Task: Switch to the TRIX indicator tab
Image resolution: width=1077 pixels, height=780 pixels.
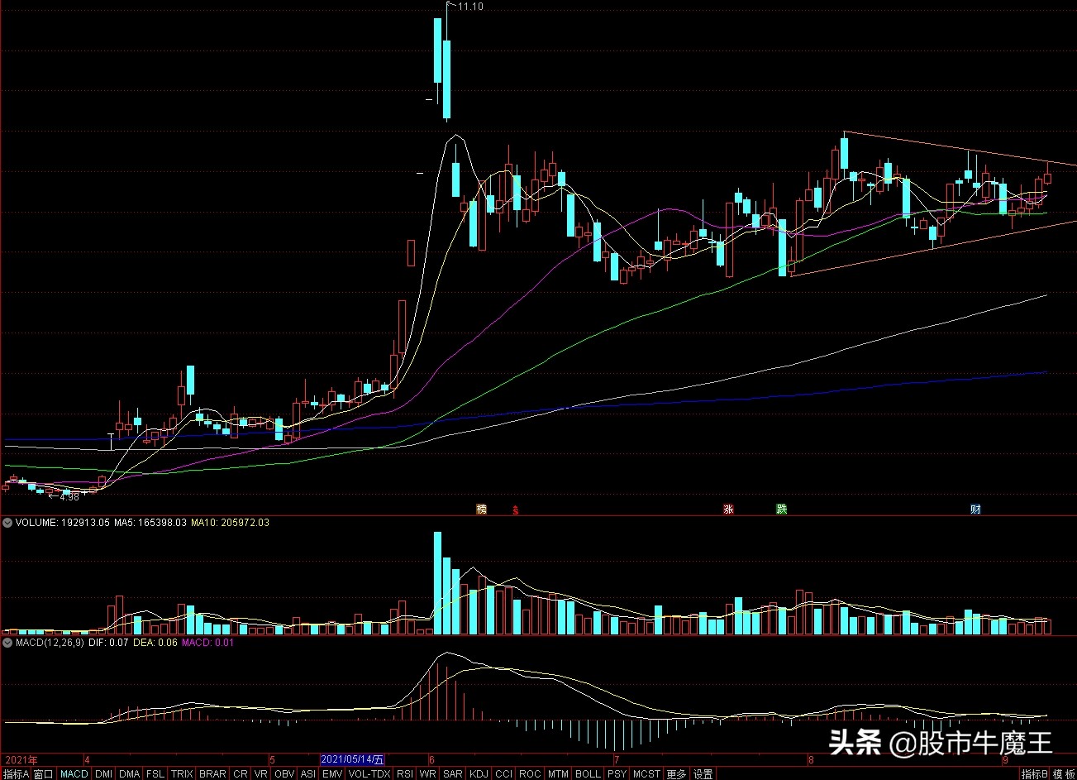Action: 182,774
